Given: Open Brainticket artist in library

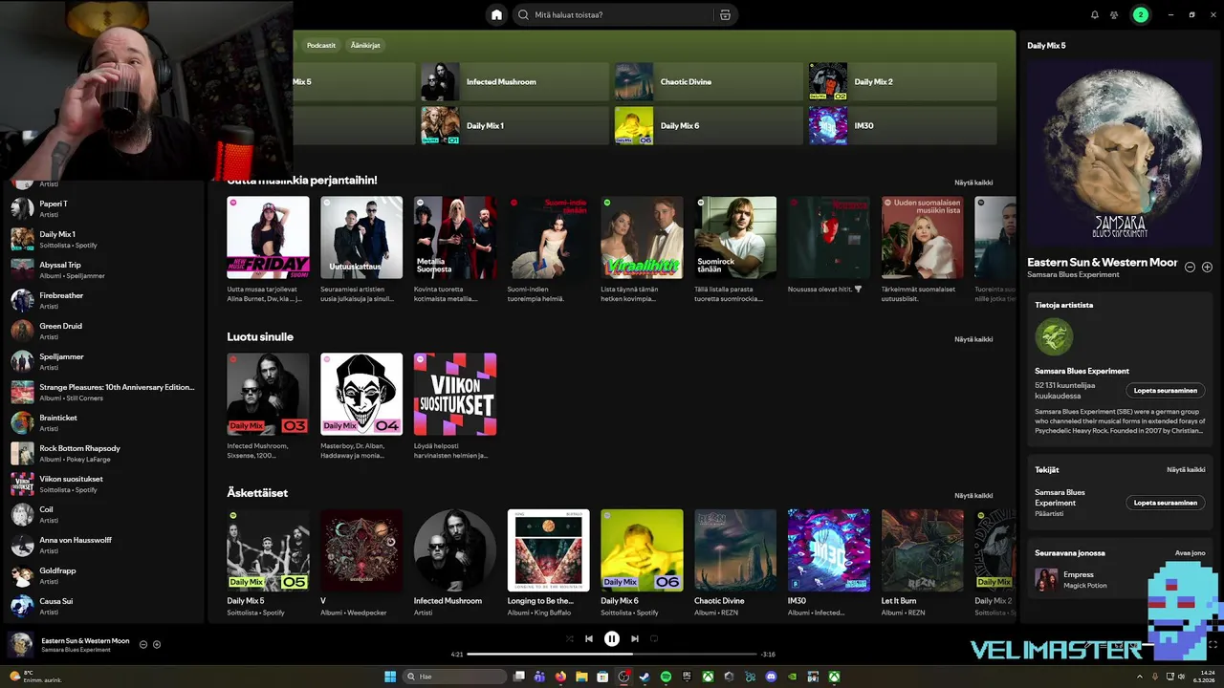Looking at the screenshot, I should (x=103, y=422).
